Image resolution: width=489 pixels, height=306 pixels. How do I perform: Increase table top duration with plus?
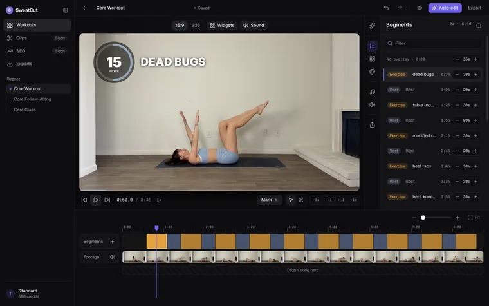[x=475, y=105]
